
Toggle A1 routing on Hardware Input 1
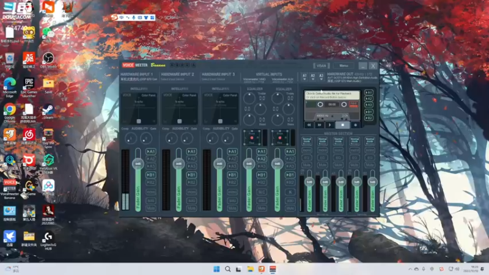click(x=151, y=152)
